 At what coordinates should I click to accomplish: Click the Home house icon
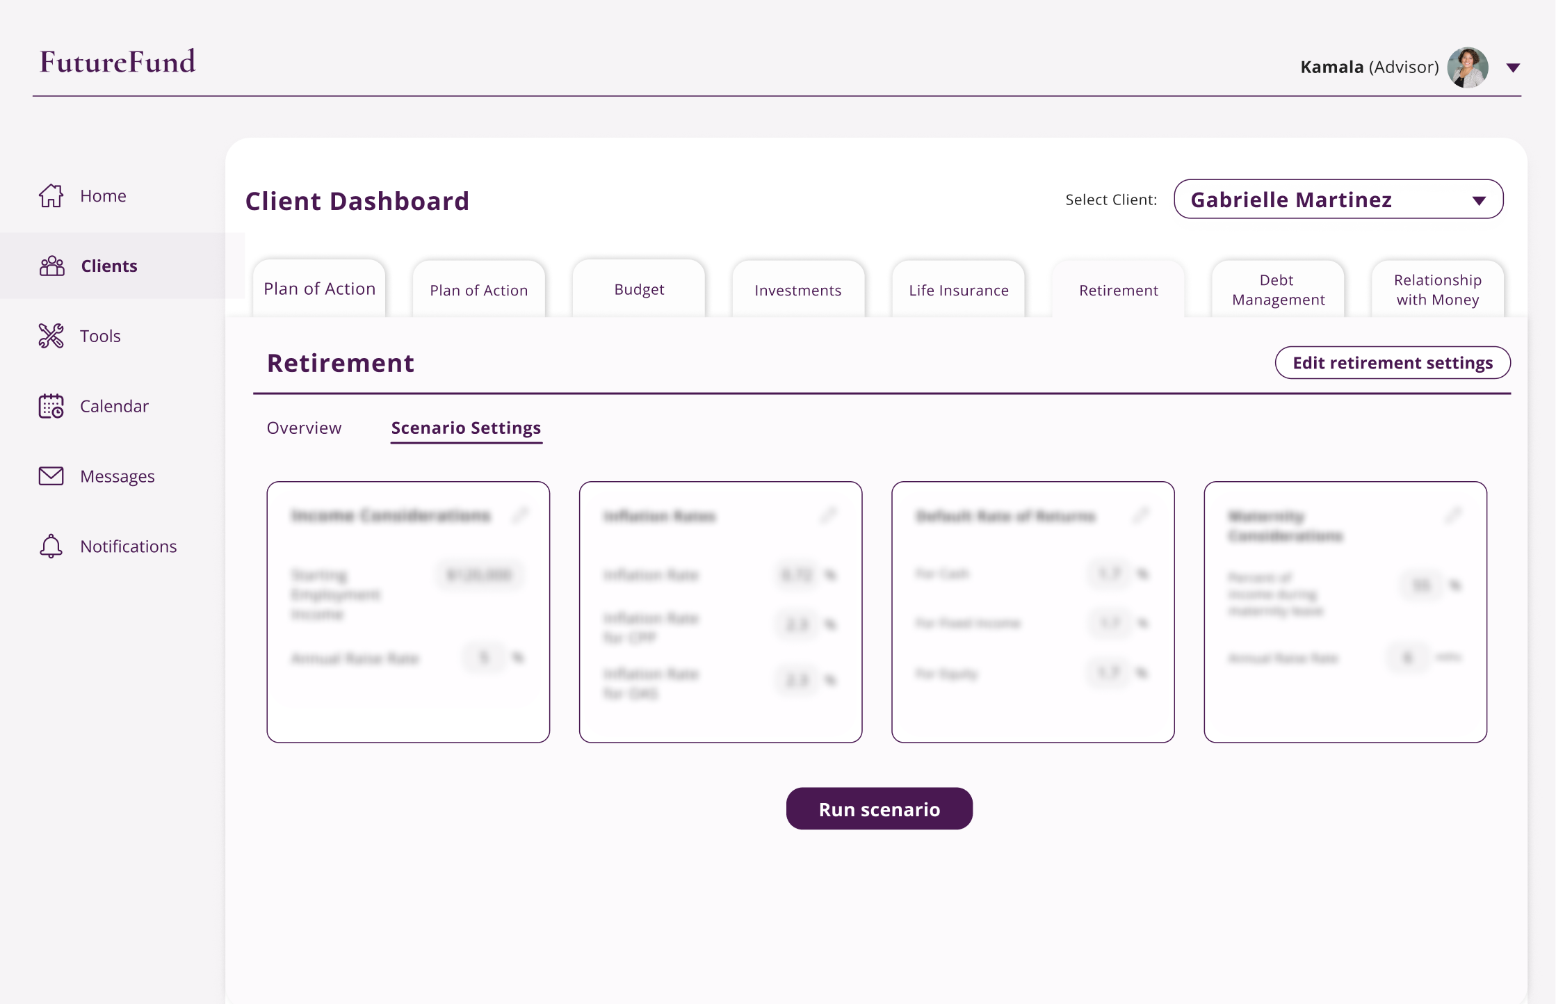(51, 196)
